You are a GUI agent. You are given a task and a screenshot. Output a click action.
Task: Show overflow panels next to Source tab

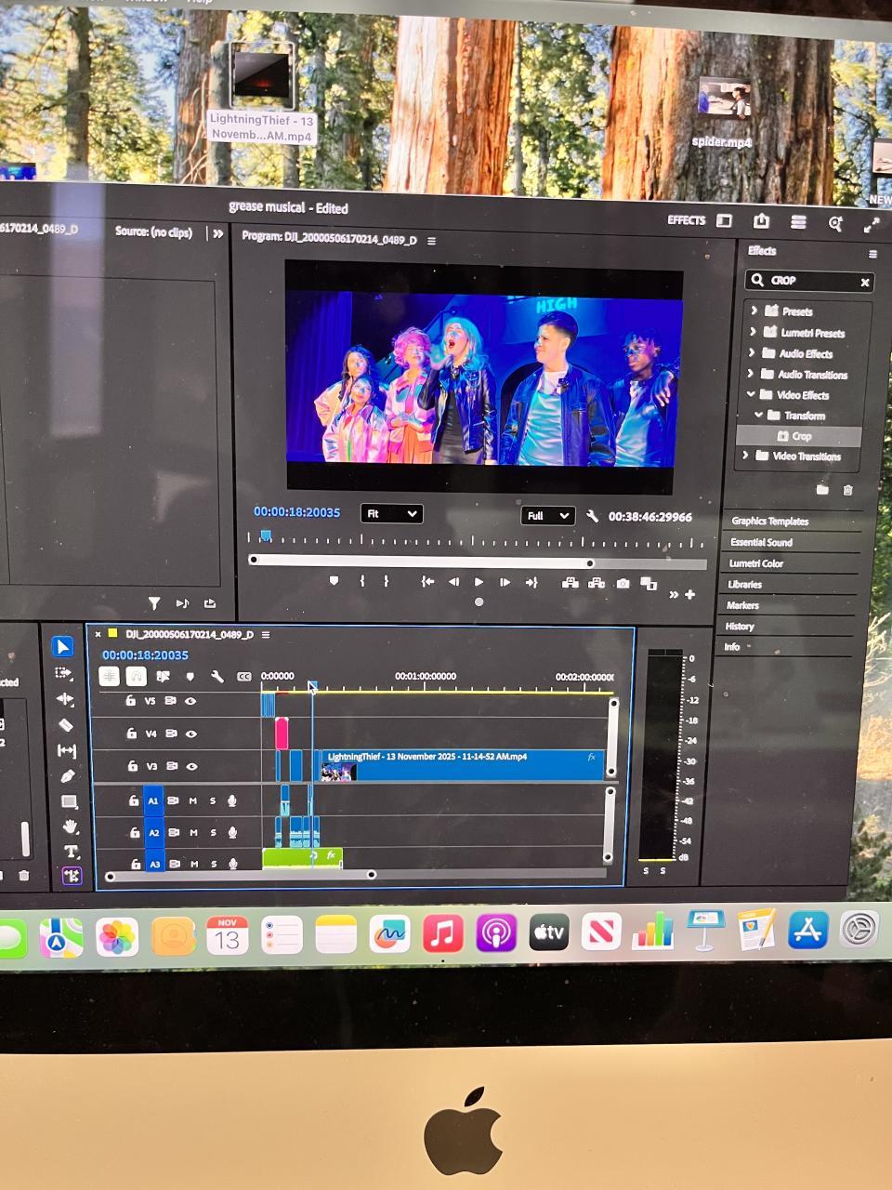click(x=217, y=233)
